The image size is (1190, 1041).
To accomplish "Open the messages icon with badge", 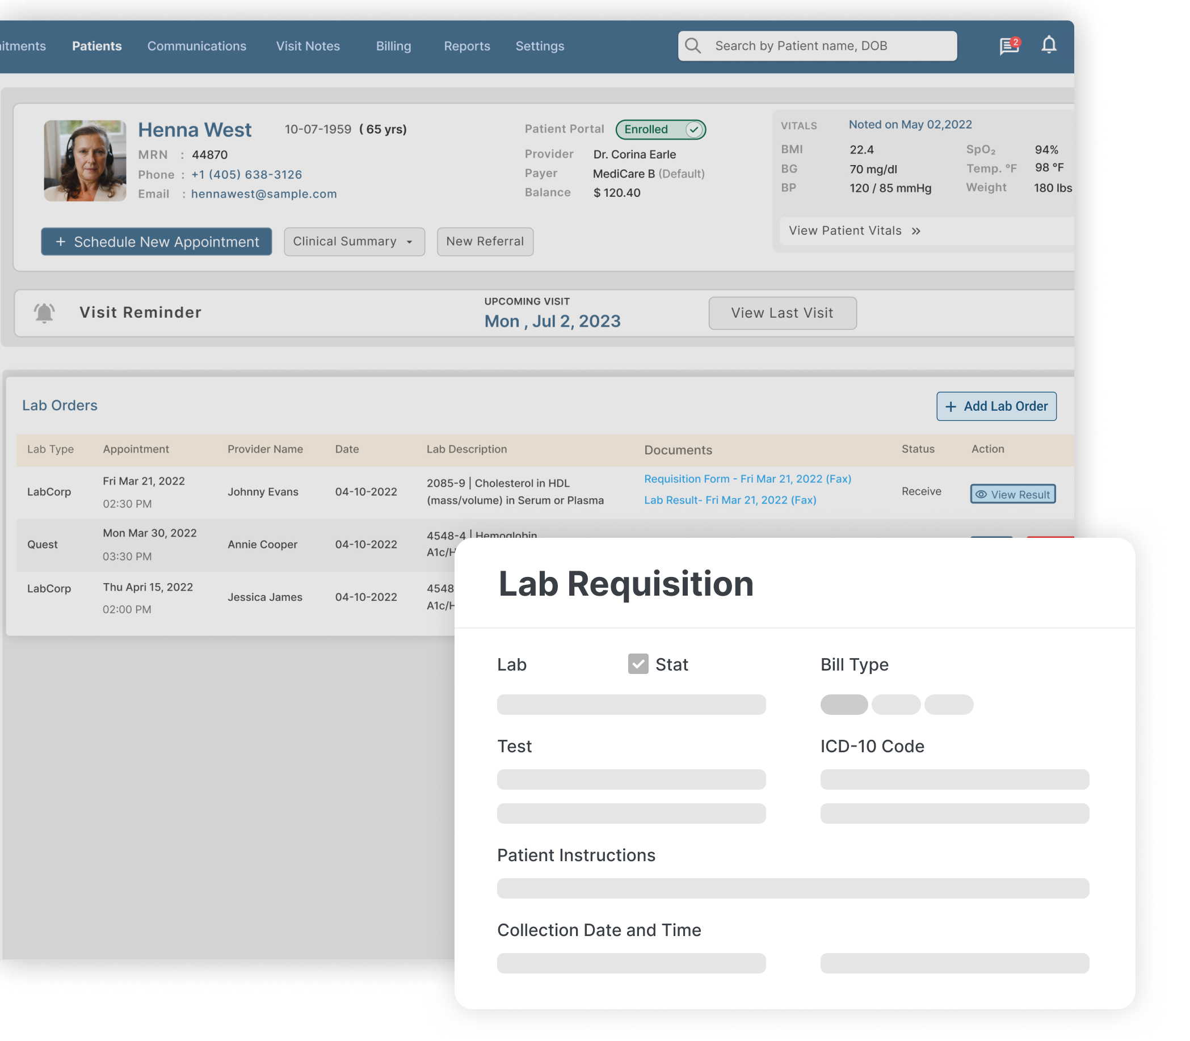I will pyautogui.click(x=1009, y=46).
